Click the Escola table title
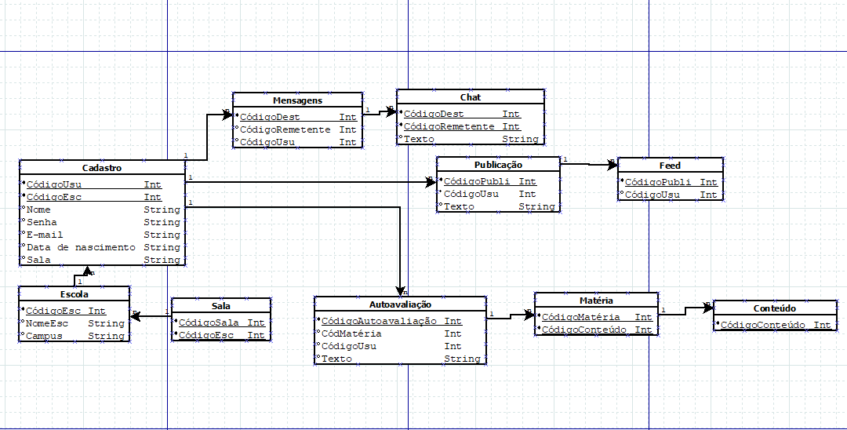 [x=74, y=294]
